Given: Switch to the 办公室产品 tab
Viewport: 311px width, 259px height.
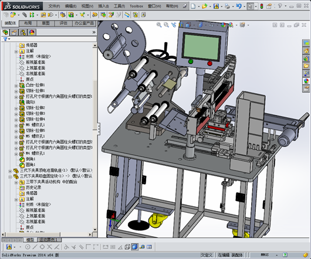Looking at the screenshot, I should click(x=84, y=23).
